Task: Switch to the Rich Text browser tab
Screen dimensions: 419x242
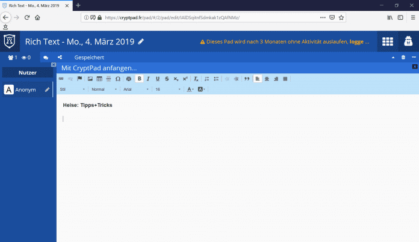Action: click(x=36, y=5)
